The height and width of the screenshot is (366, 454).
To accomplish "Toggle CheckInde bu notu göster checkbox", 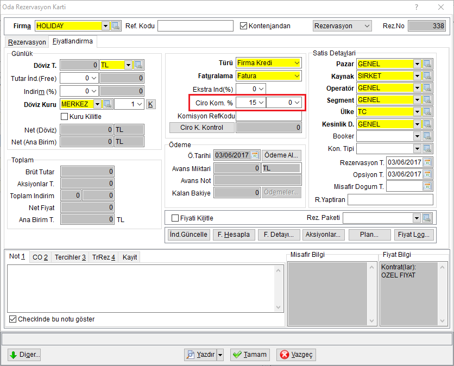I will point(12,319).
